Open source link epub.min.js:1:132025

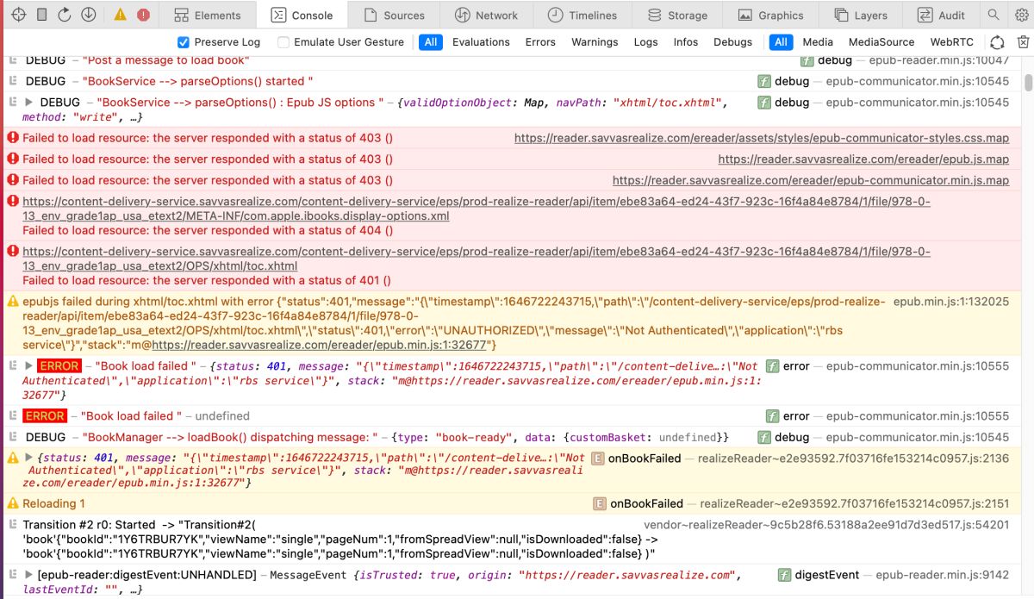coord(951,302)
